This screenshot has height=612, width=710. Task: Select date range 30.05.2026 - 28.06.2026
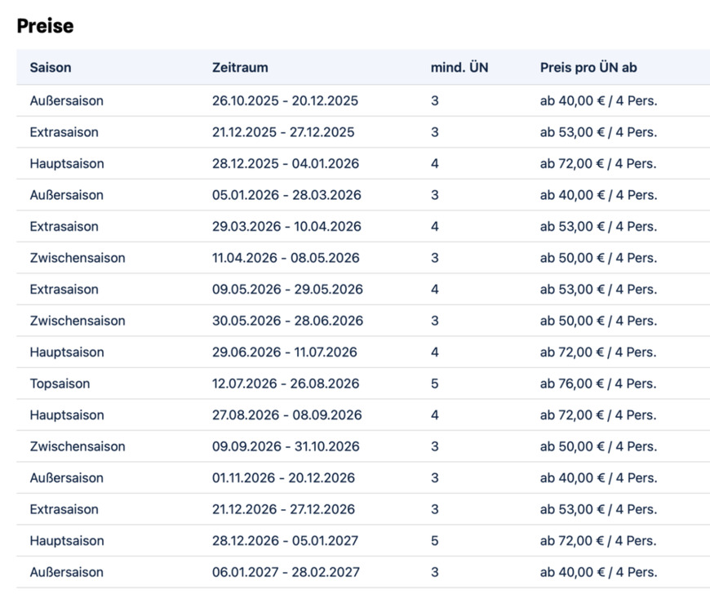(x=287, y=321)
